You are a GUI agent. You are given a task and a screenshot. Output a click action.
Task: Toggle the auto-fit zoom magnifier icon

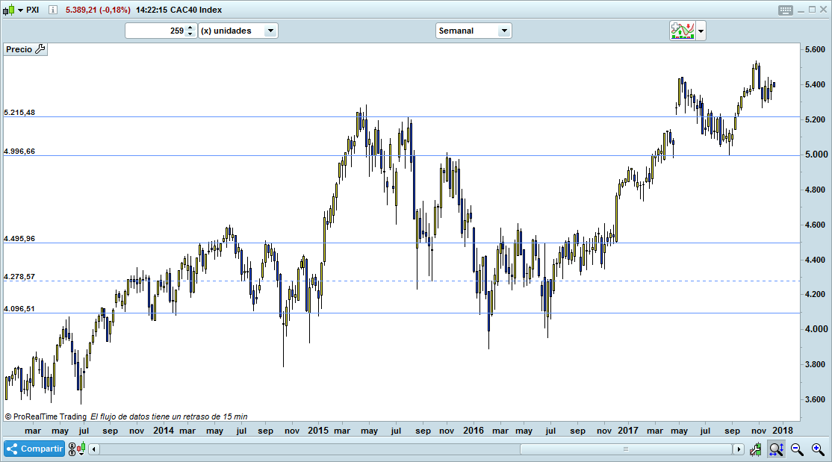point(776,449)
